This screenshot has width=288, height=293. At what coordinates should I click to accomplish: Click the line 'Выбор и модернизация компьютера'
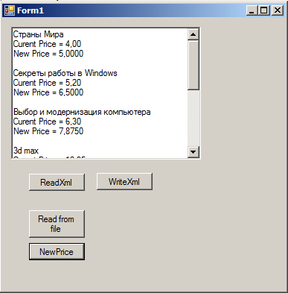pyautogui.click(x=82, y=112)
